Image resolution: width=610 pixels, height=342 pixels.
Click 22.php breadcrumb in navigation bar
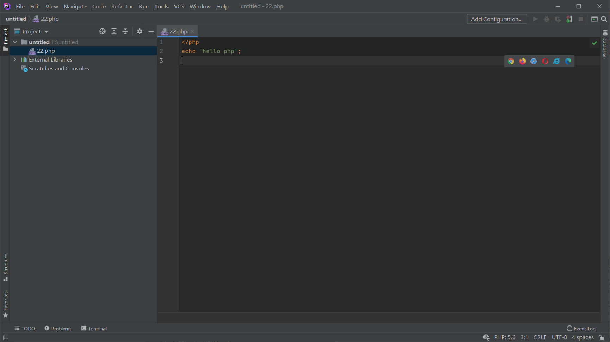(x=46, y=19)
